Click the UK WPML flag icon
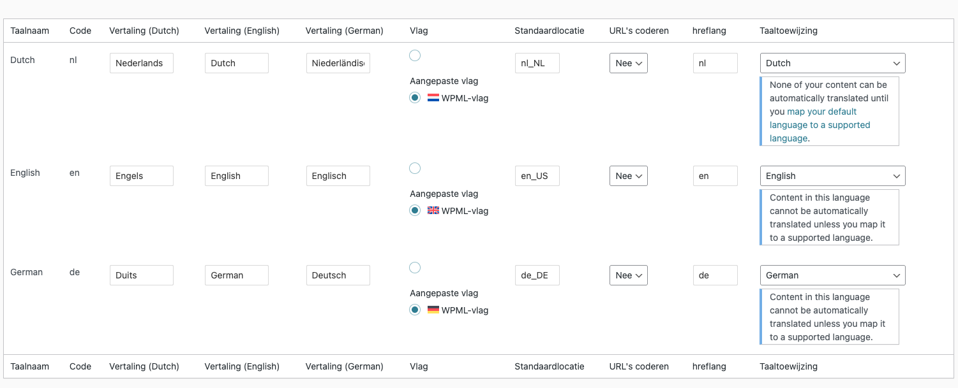This screenshot has height=388, width=958. pyautogui.click(x=433, y=211)
